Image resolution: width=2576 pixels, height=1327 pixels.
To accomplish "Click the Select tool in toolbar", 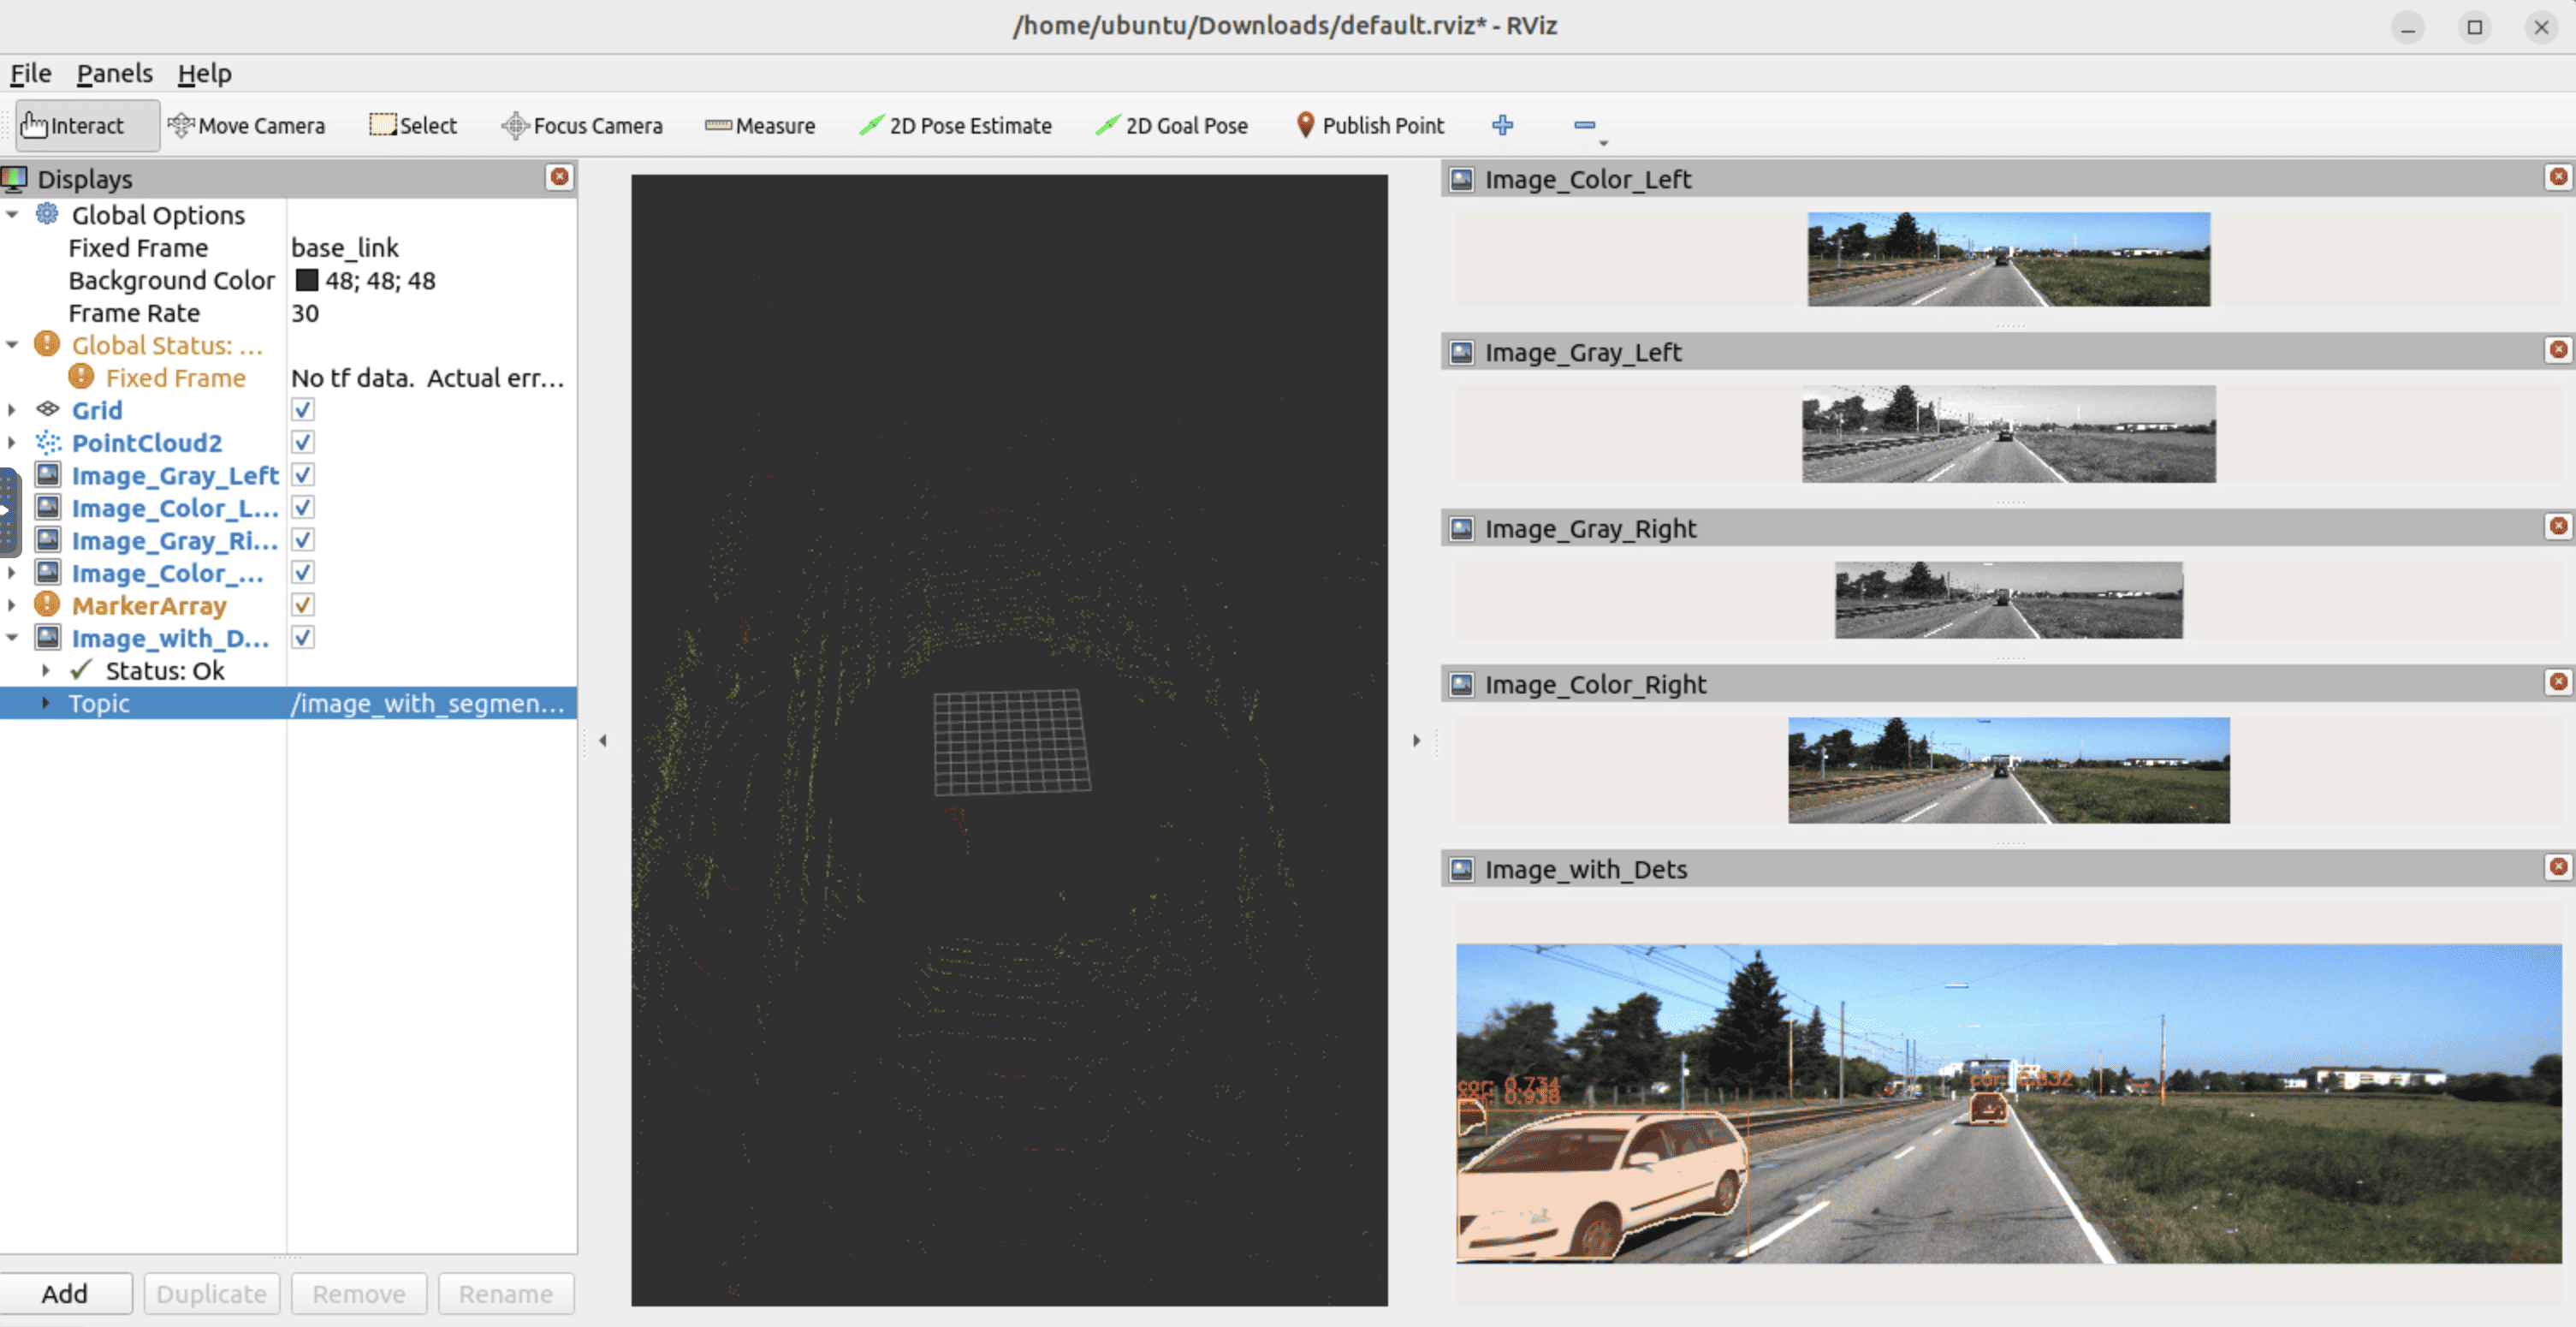I will click(413, 126).
